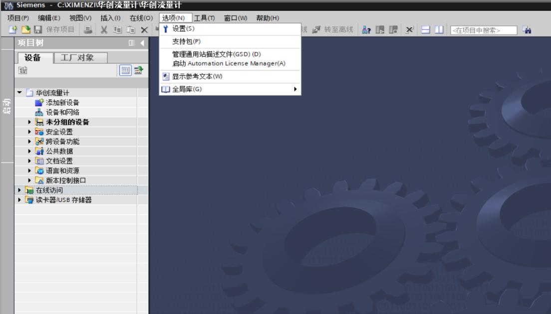Image resolution: width=551 pixels, height=314 pixels.
Task: Expand the 读卡器/USB 存储器 node
Action: click(x=19, y=200)
